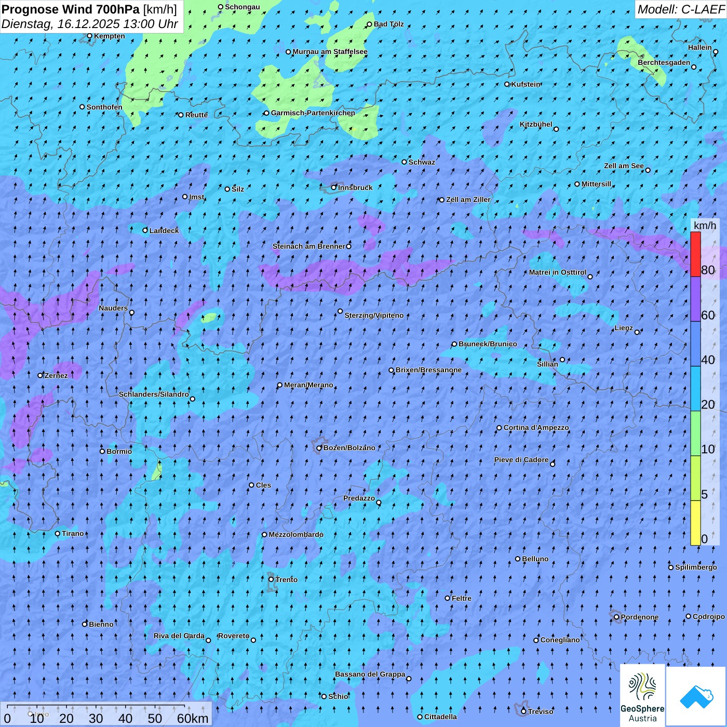
Task: Click the Belluno location dot
Action: coord(518,559)
